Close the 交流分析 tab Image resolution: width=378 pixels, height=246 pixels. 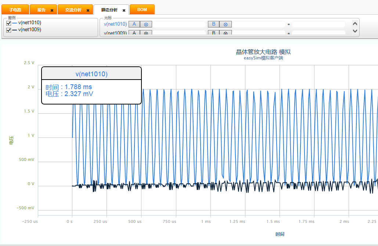pyautogui.click(x=88, y=10)
